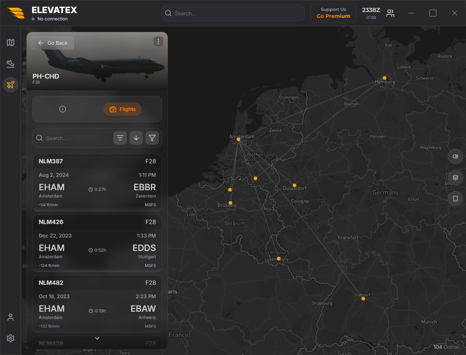This screenshot has width=466, height=355.
Task: Click the tablet device map button
Action: coord(455,199)
